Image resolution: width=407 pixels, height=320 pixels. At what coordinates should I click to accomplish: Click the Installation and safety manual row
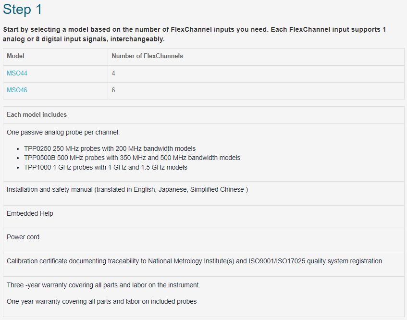point(204,193)
